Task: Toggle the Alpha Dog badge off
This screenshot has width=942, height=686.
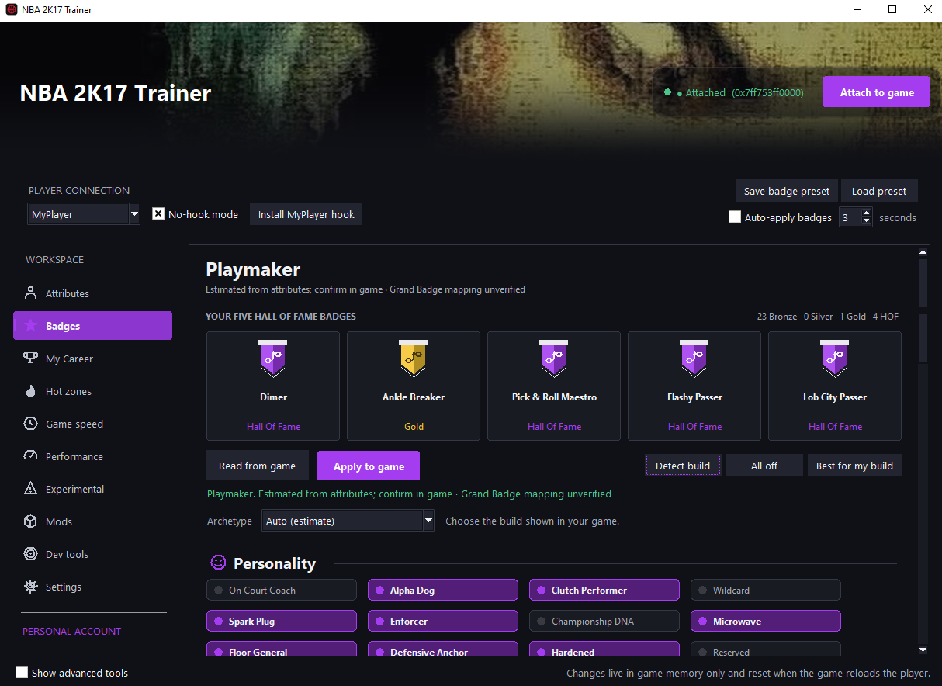Action: 443,590
